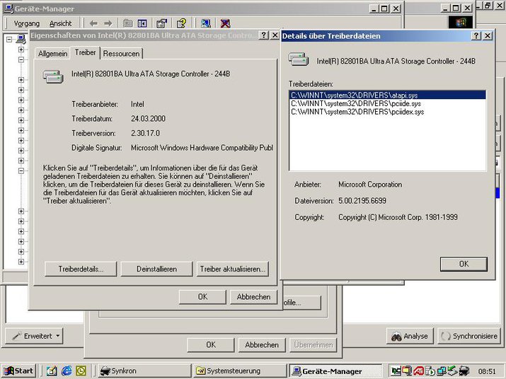Click the Digitale Signatur value text
This screenshot has height=379, width=506.
click(202, 148)
